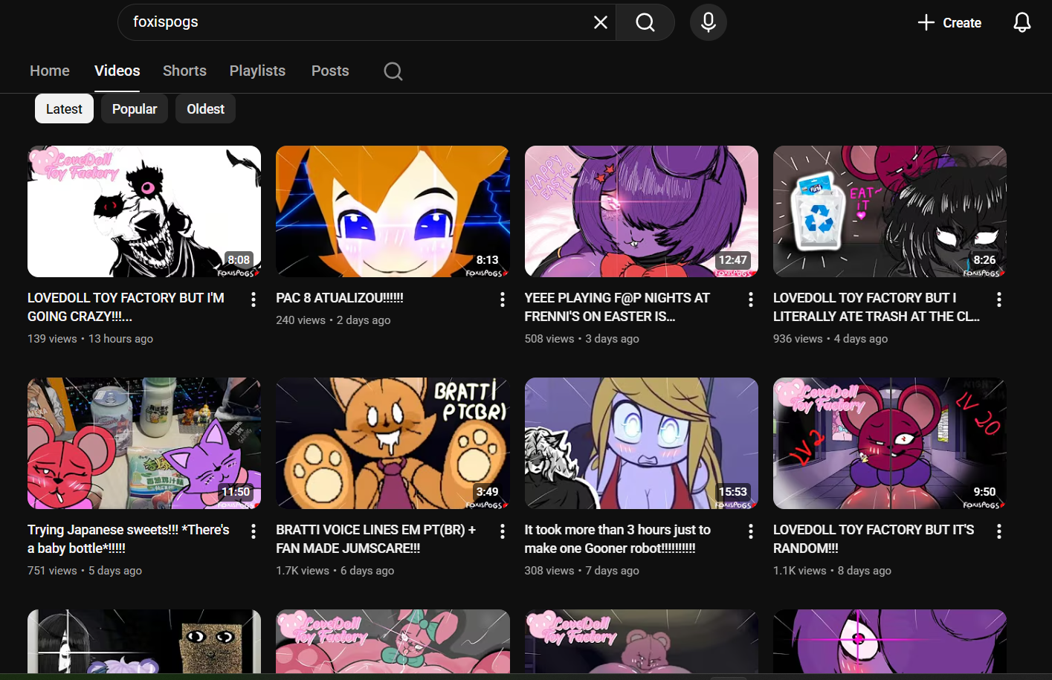Sort videos by Oldest
Image resolution: width=1052 pixels, height=680 pixels.
click(x=205, y=109)
